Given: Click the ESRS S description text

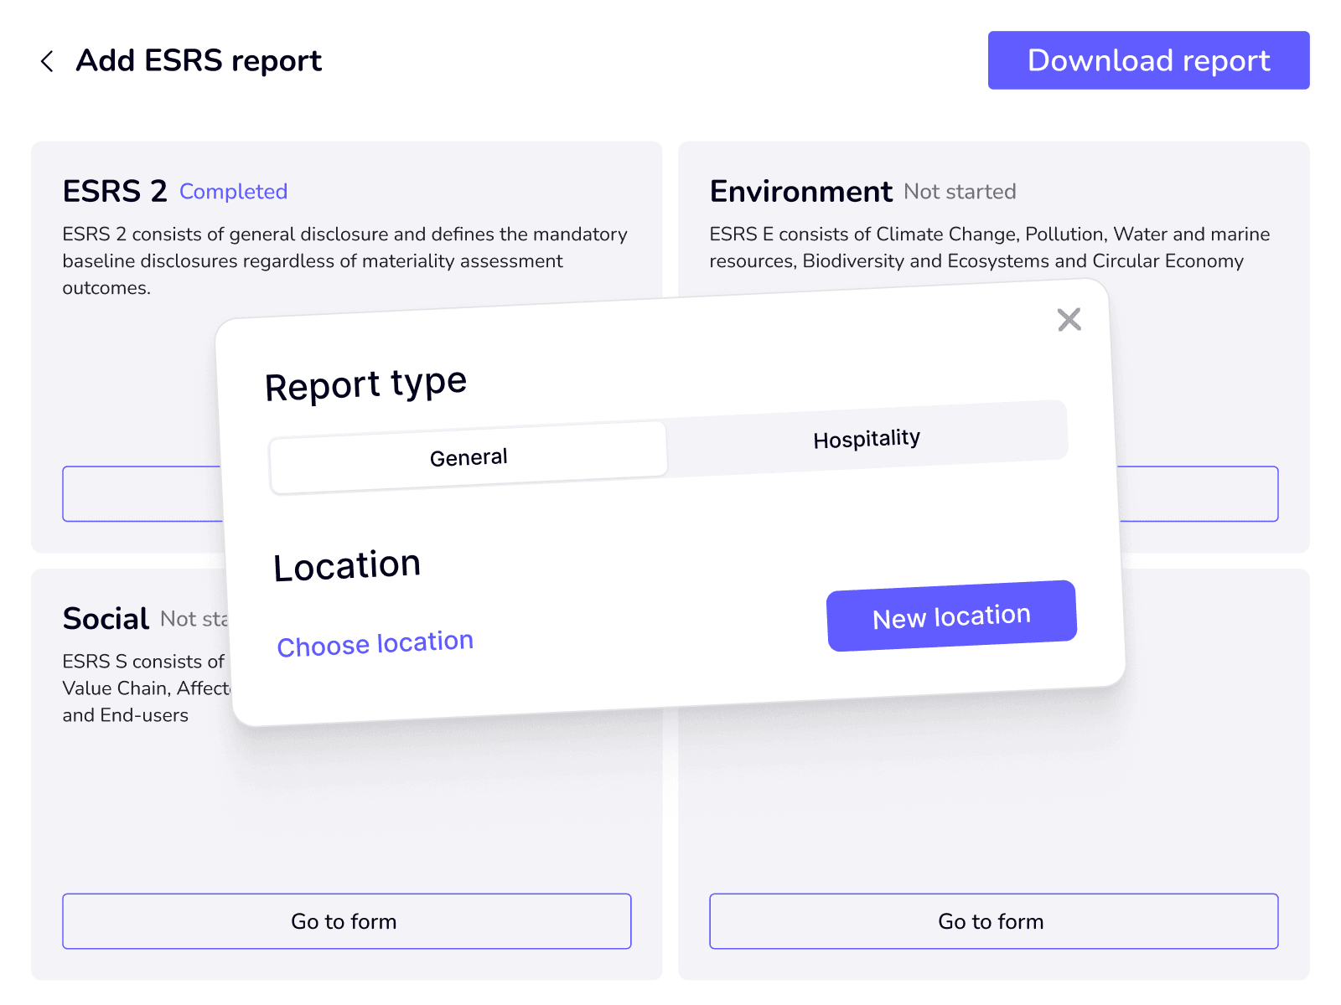Looking at the screenshot, I should click(147, 688).
